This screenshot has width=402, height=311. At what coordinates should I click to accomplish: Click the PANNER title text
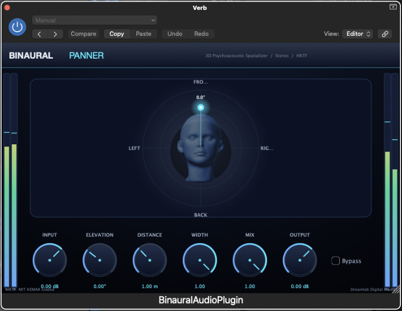(87, 56)
